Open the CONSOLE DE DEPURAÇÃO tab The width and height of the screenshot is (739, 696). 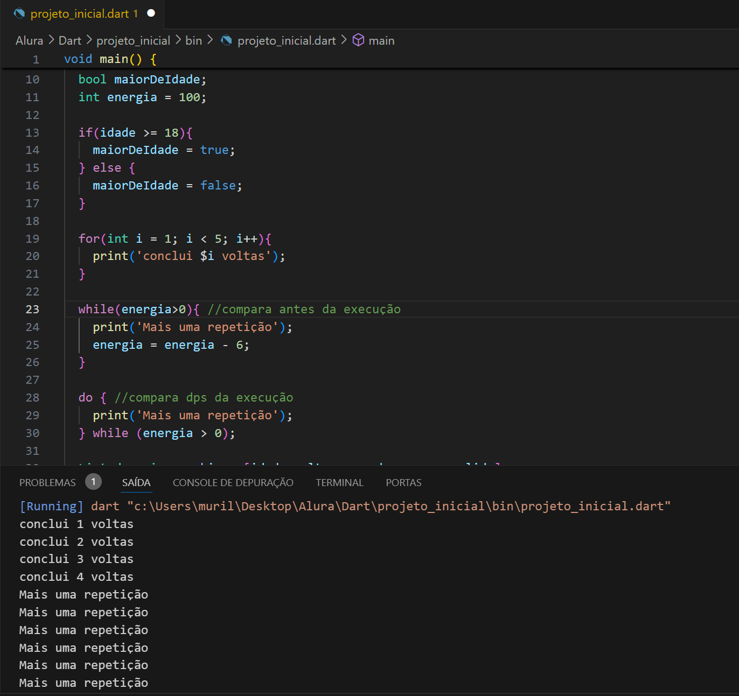click(x=233, y=483)
